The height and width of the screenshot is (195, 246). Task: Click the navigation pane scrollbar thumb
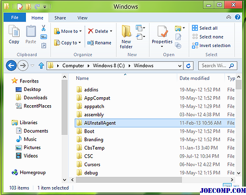(x=65, y=107)
